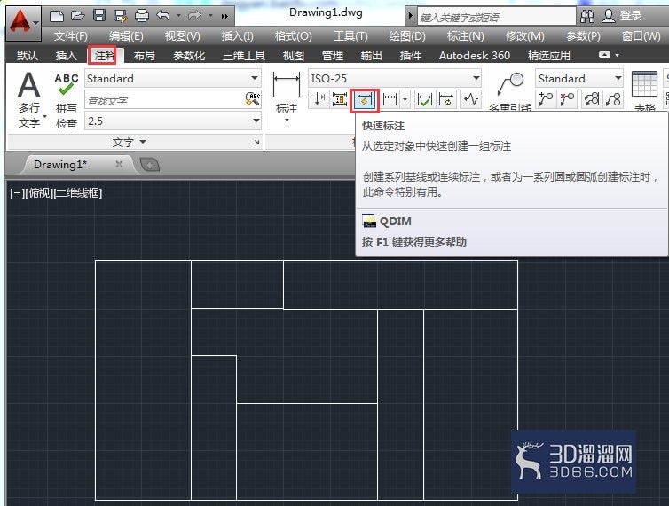Click the keyword search input field
The image size is (669, 506).
point(496,17)
